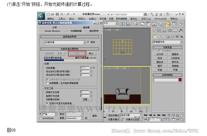Open the Display panel monitor icon
The image size is (207, 136).
175,31
